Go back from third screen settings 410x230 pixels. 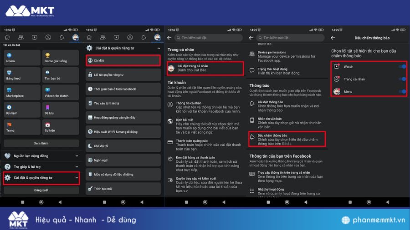click(169, 38)
